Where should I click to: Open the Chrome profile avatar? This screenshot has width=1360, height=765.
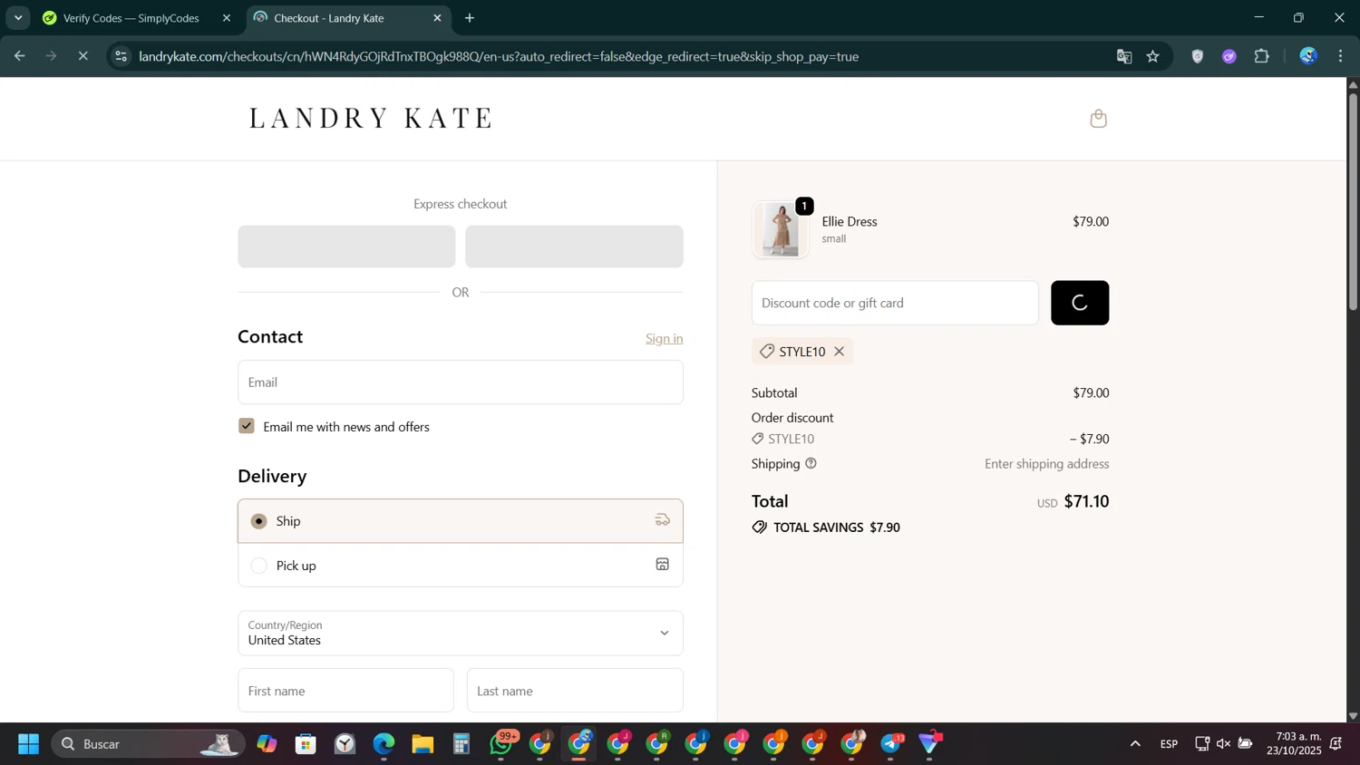[x=1308, y=56]
